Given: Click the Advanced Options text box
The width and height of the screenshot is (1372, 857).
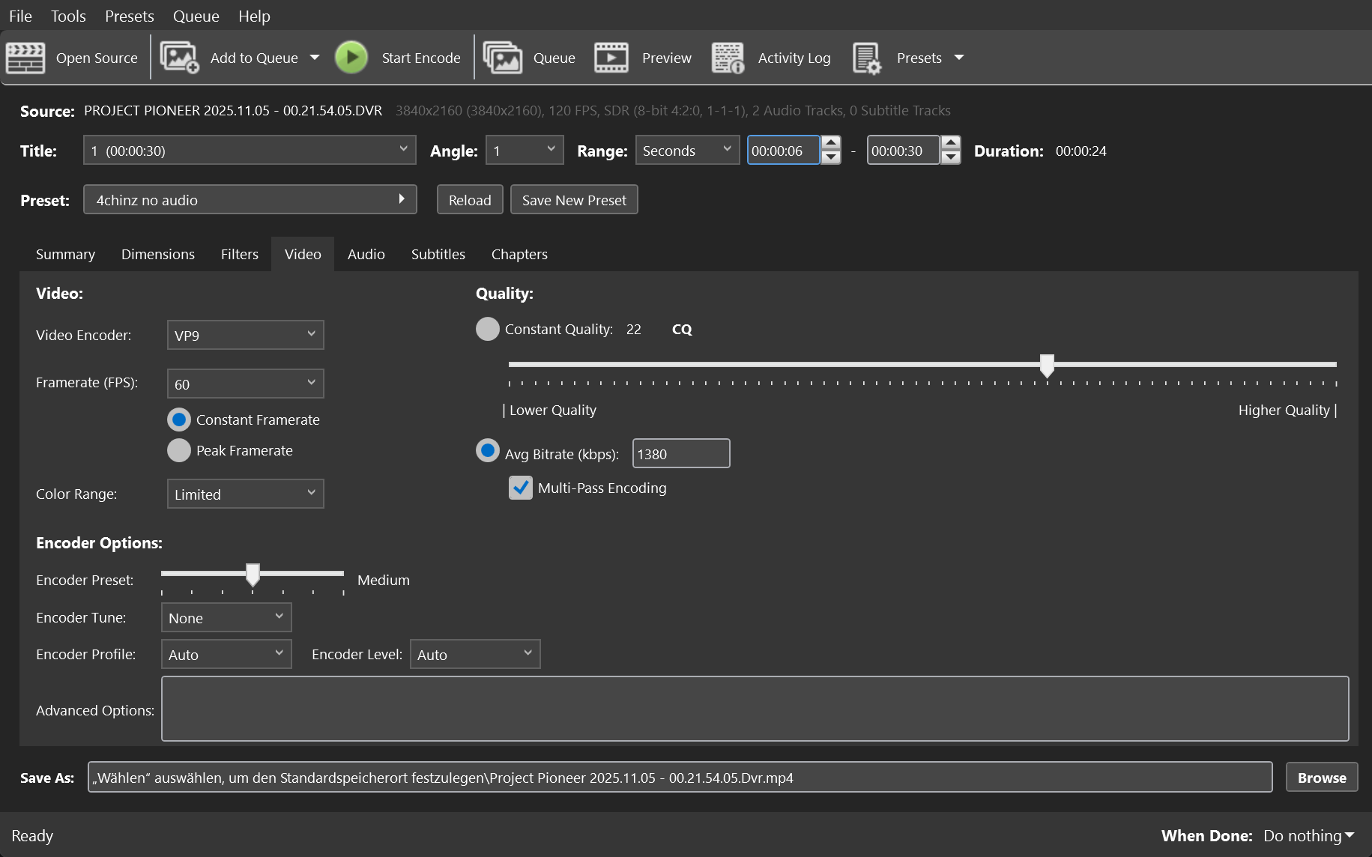Looking at the screenshot, I should pyautogui.click(x=755, y=709).
